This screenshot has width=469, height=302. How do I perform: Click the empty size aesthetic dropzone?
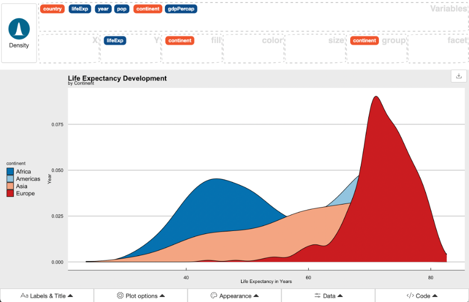(316, 48)
